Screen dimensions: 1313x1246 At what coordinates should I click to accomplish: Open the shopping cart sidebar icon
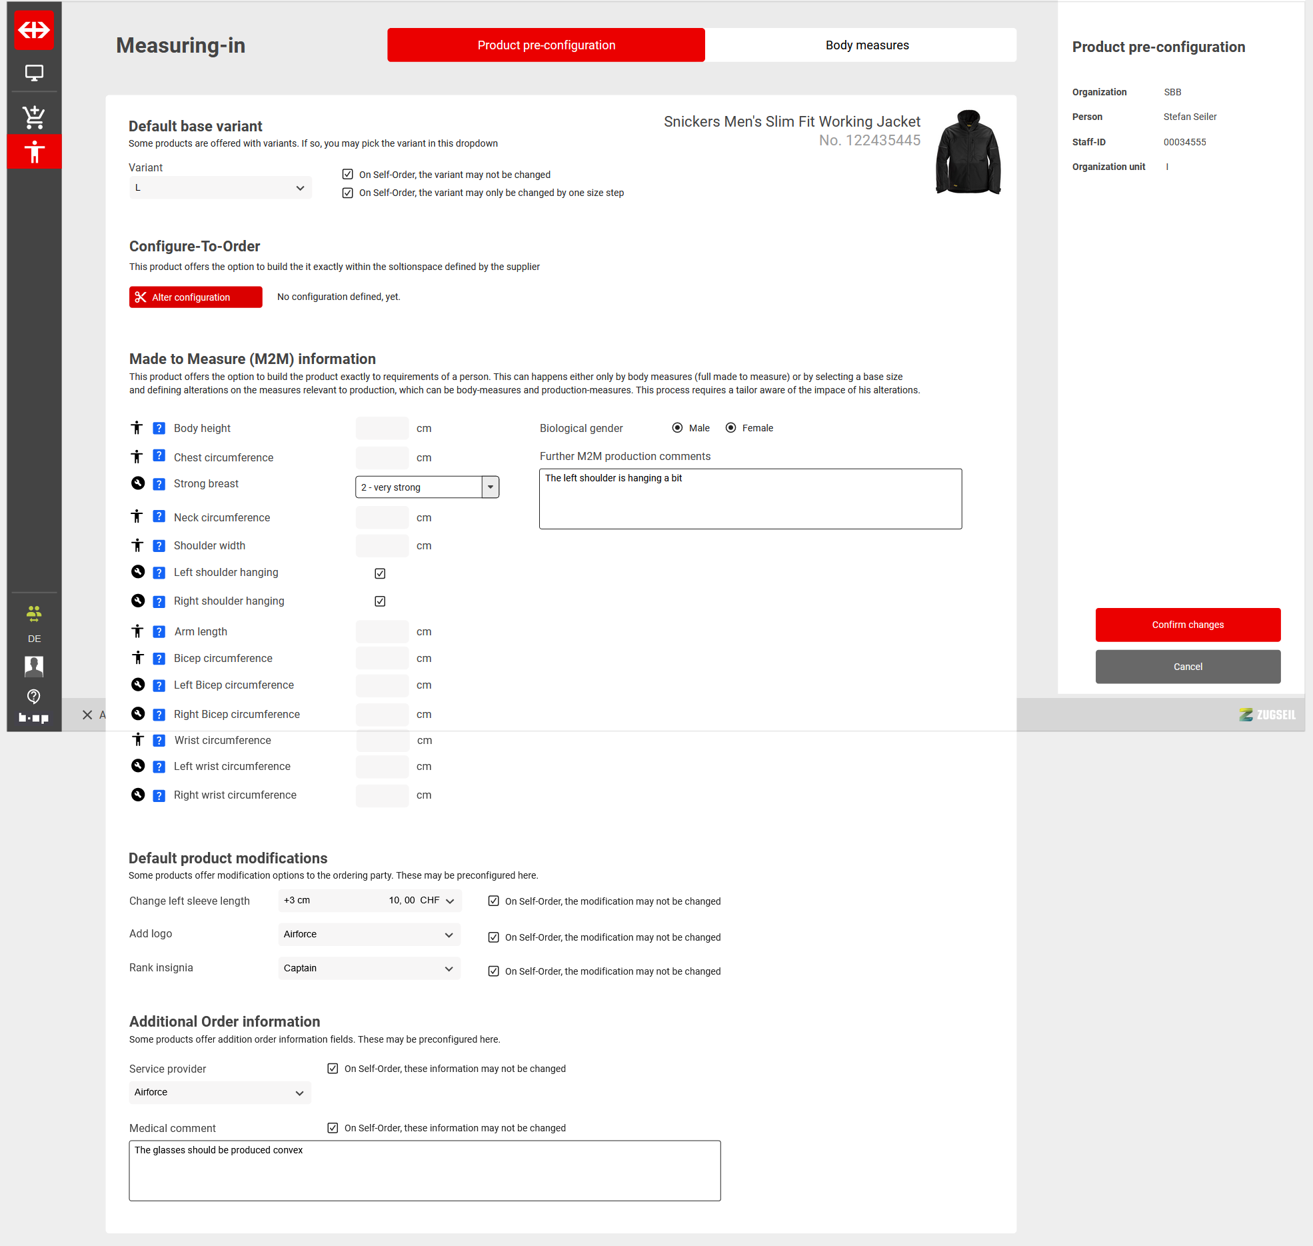[34, 117]
